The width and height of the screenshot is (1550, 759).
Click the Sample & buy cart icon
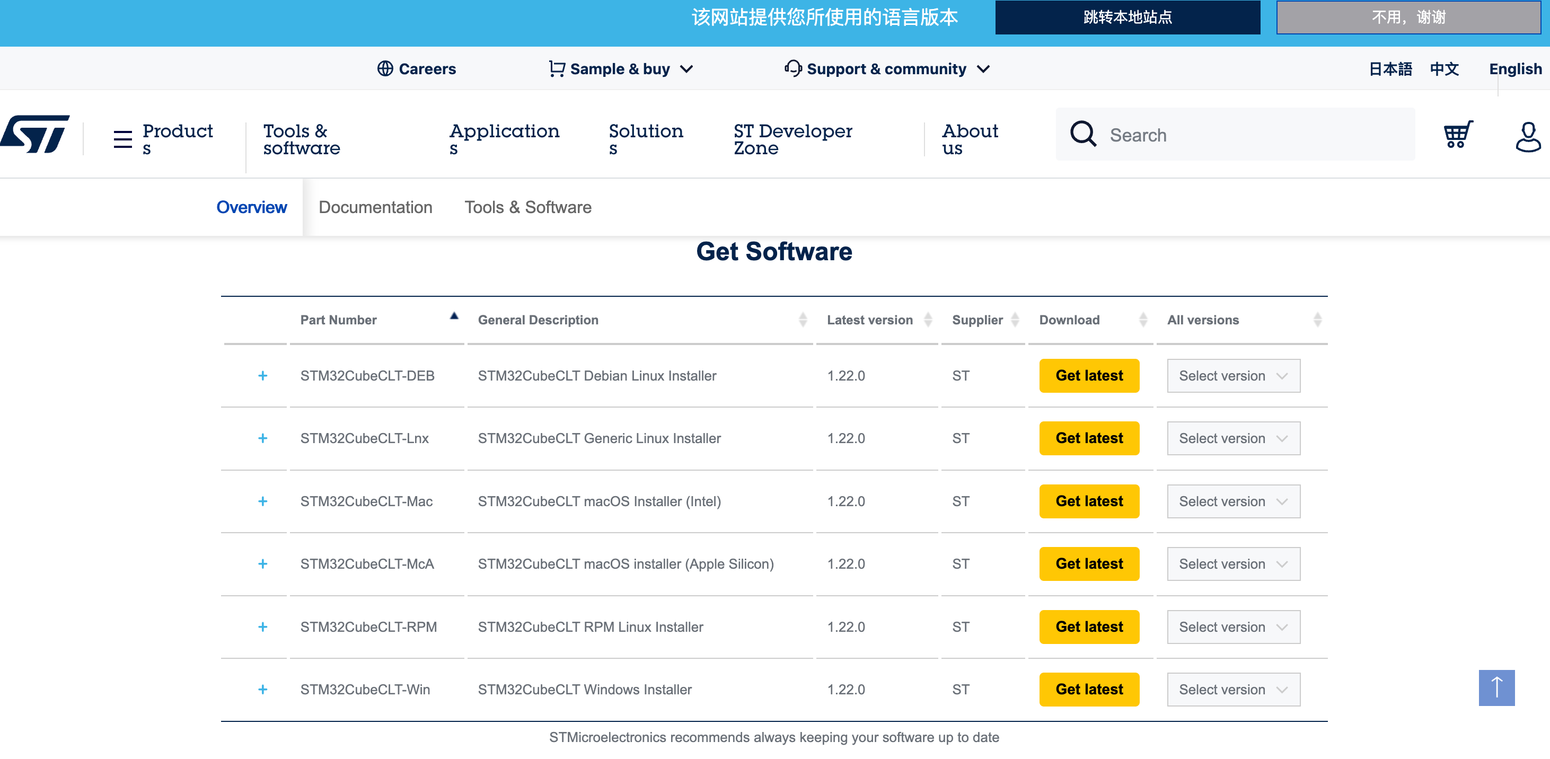pos(557,68)
